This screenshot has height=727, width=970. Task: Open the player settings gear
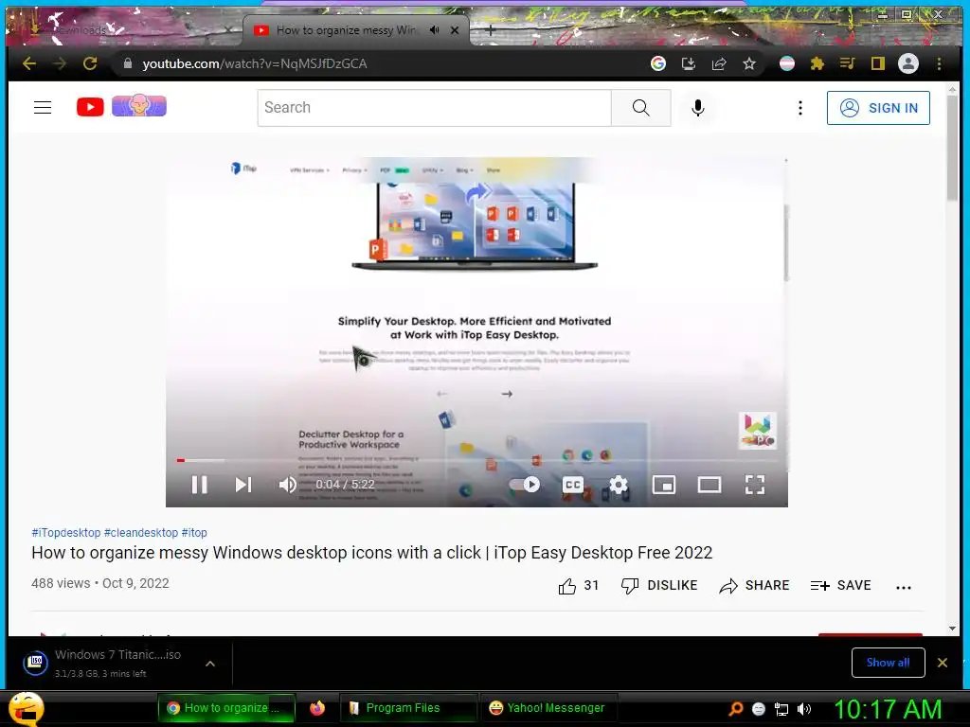(618, 485)
